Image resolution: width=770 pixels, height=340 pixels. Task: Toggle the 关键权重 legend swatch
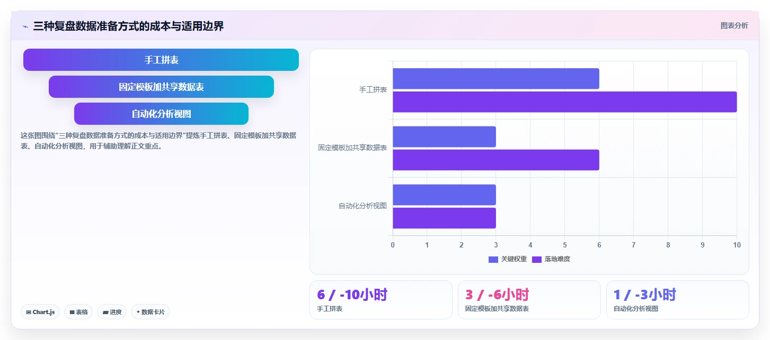(x=493, y=259)
